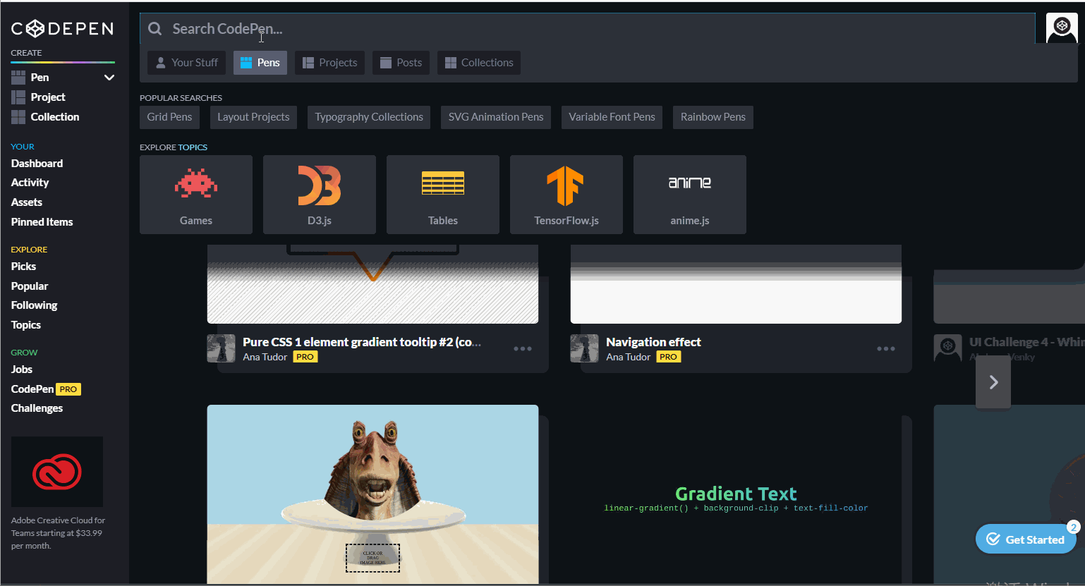Click the Pen icon in Create section
This screenshot has height=586, width=1085.
click(x=18, y=78)
